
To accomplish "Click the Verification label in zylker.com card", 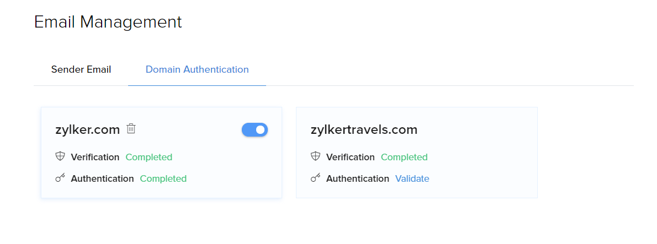I will (95, 157).
